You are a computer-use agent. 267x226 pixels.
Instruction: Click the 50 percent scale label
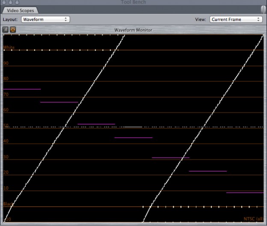coord(6,126)
